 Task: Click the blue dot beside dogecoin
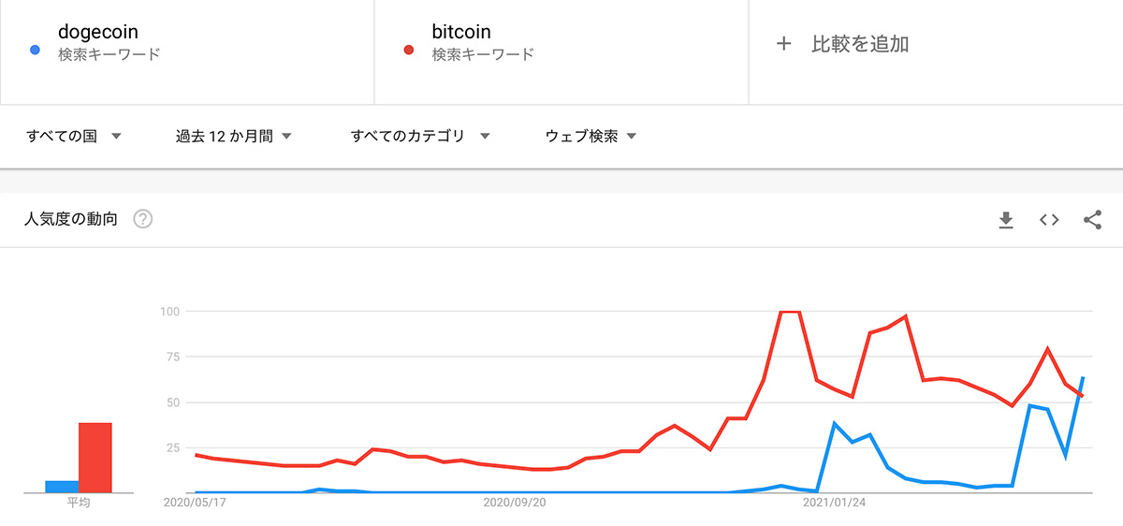point(35,51)
